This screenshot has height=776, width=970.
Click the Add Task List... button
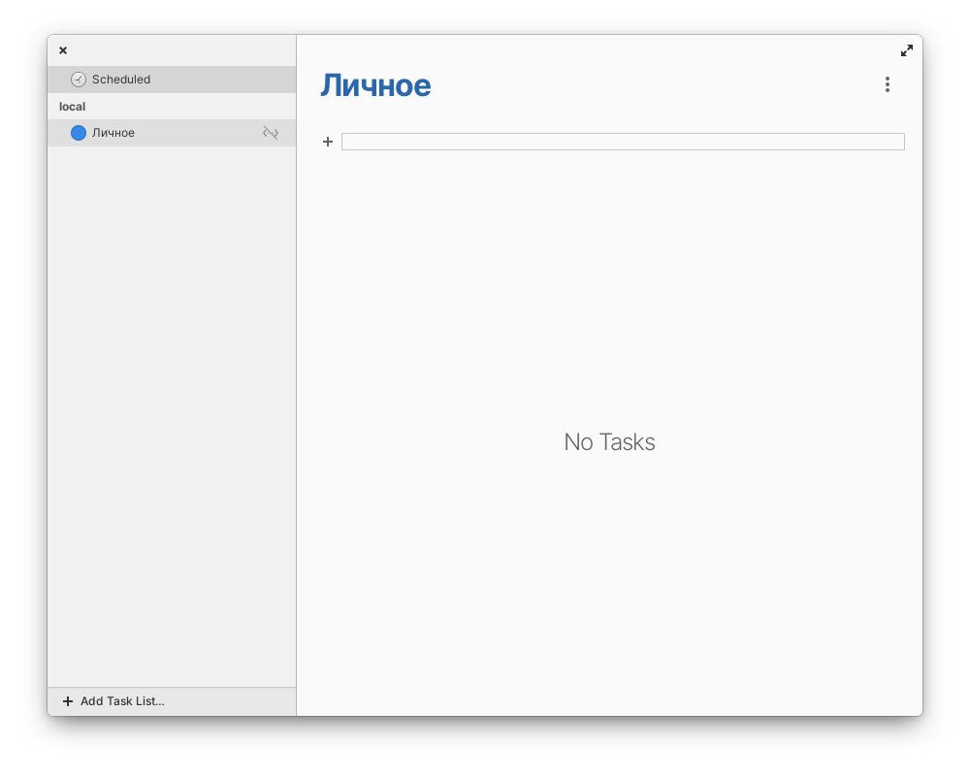122,701
